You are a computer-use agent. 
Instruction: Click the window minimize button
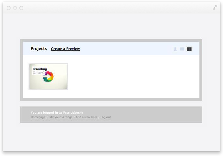coord(15,8)
